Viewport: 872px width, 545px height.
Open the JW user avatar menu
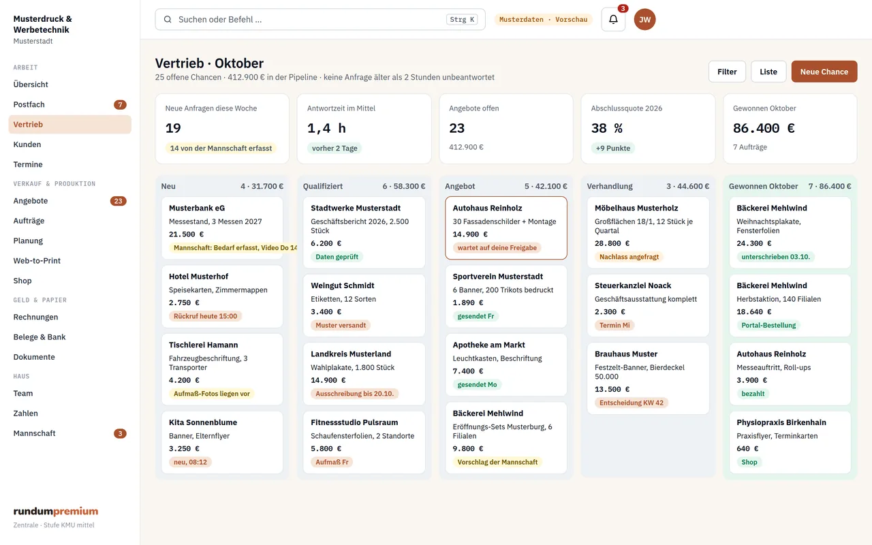[x=644, y=20]
